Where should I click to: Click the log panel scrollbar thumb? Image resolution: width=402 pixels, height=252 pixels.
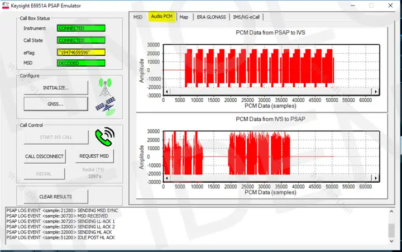pyautogui.click(x=391, y=230)
